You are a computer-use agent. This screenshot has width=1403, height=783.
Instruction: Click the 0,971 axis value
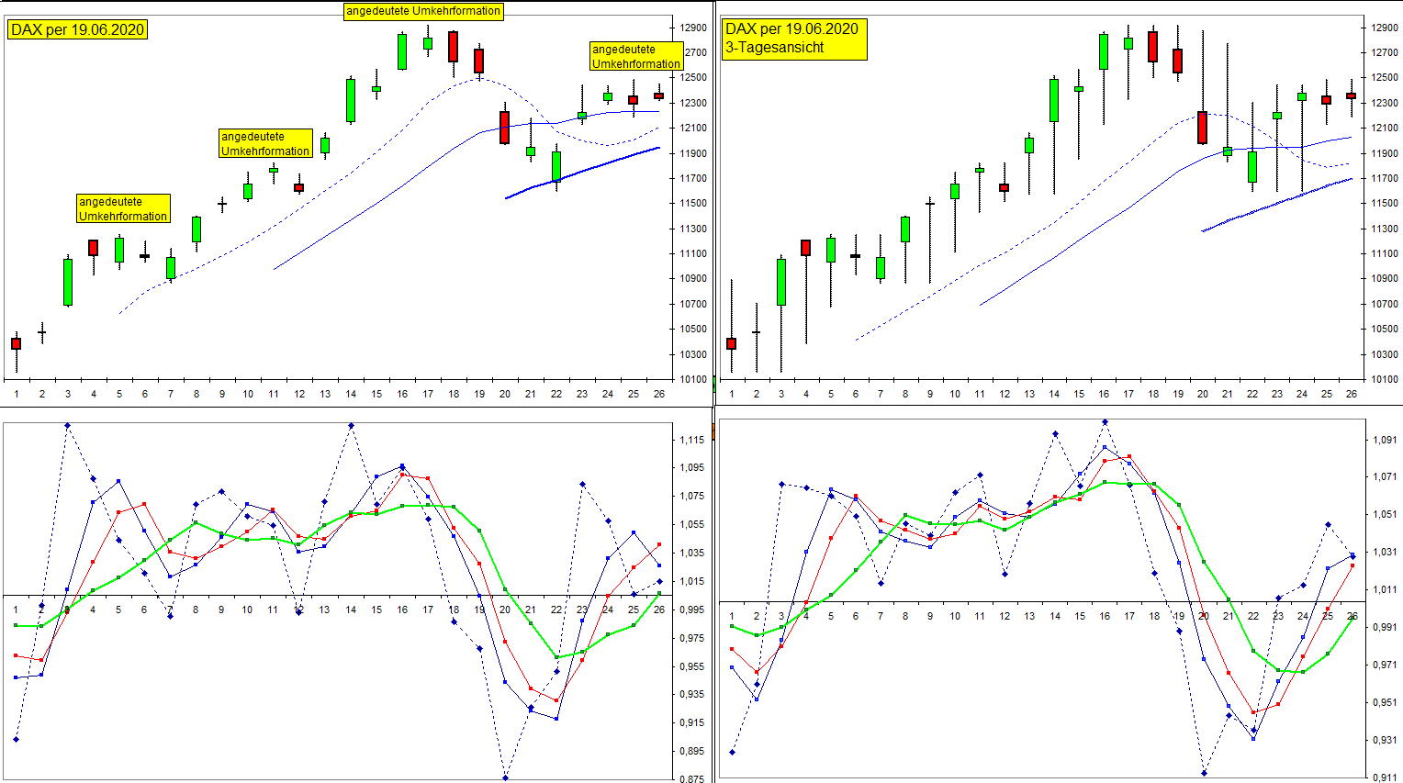(x=1385, y=666)
